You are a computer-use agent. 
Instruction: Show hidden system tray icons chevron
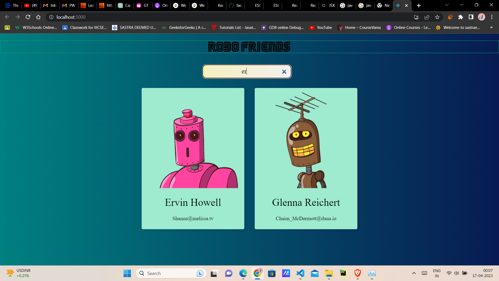(414, 273)
